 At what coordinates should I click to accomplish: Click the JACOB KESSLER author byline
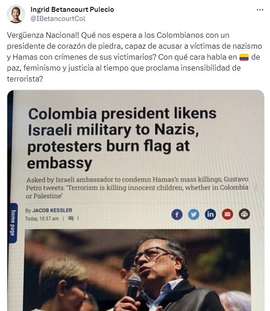[x=52, y=210]
